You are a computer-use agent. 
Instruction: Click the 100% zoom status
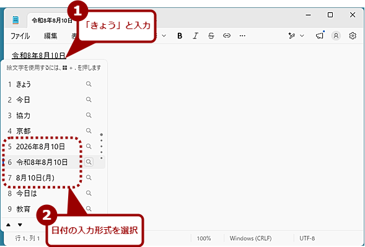click(x=204, y=238)
